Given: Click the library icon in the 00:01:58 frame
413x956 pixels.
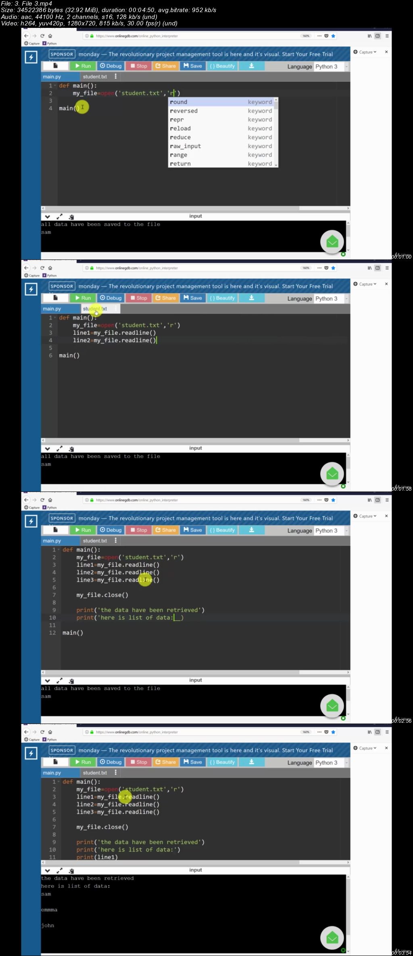Looking at the screenshot, I should coord(369,268).
